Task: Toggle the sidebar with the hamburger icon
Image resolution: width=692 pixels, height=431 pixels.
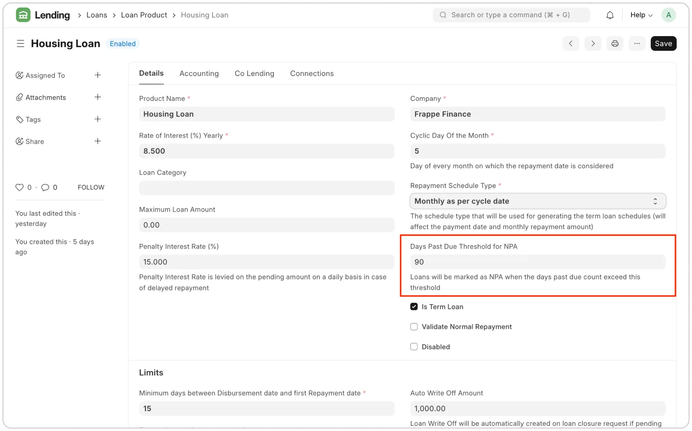Action: [20, 43]
